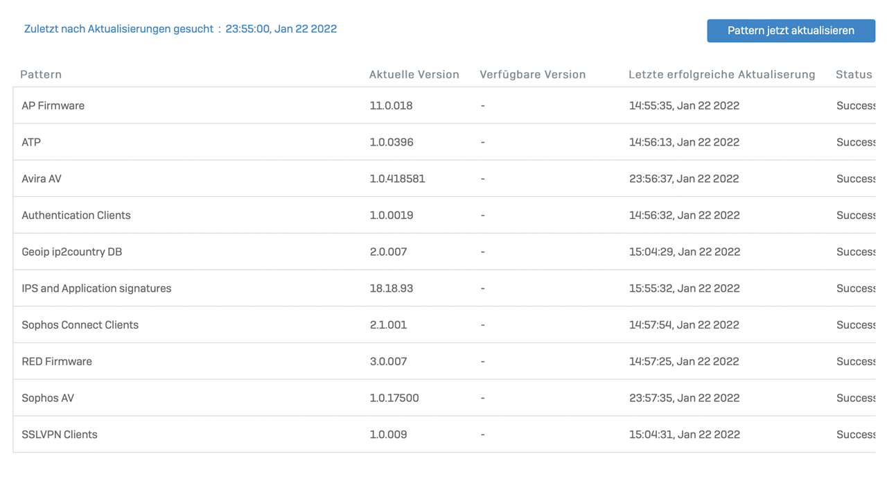Select the Sophos Connect Clients pattern name
Screen dimensions: 887x490
pyautogui.click(x=80, y=325)
